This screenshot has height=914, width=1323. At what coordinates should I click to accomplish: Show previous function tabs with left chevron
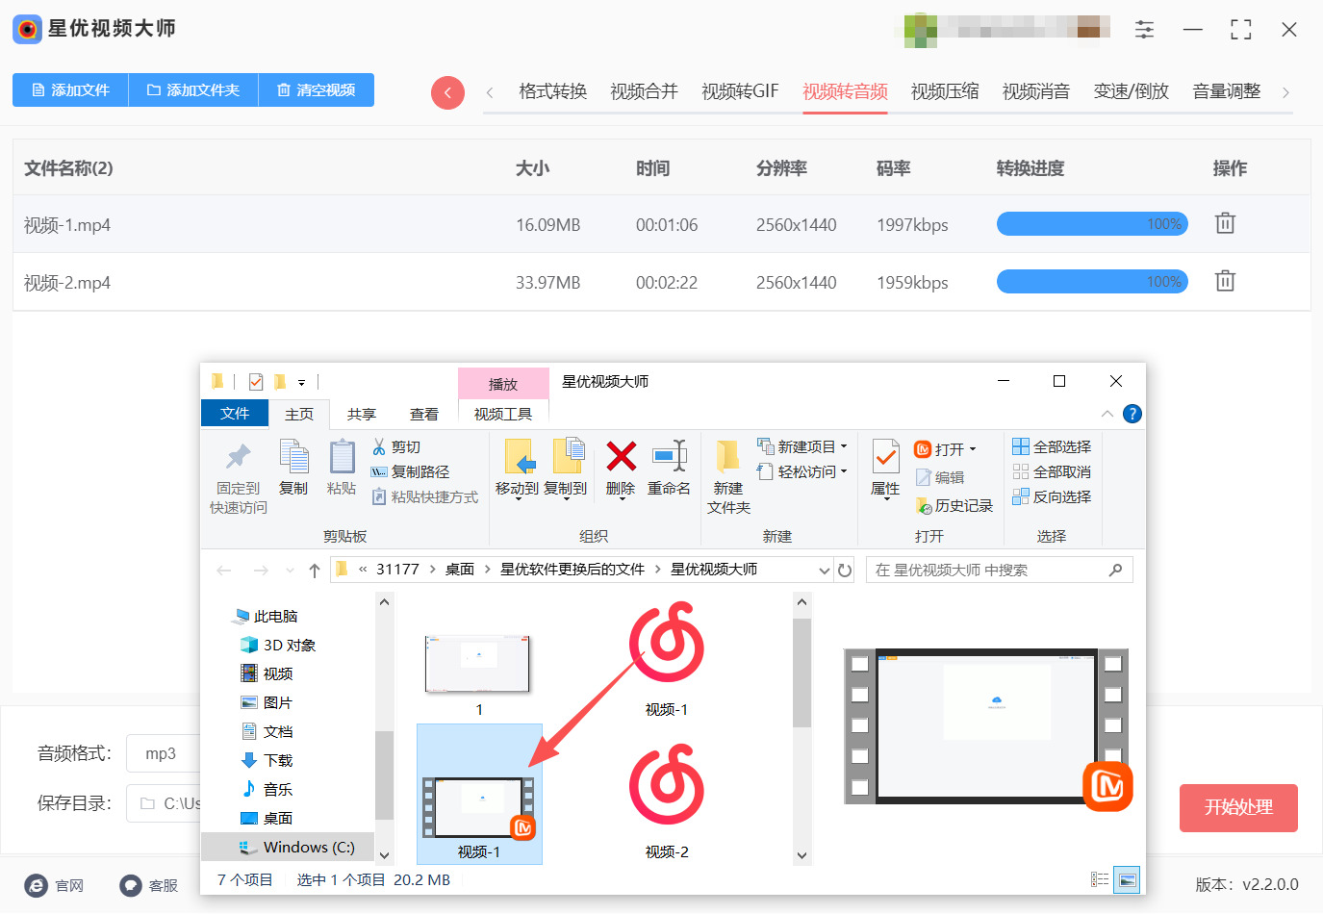click(x=490, y=92)
